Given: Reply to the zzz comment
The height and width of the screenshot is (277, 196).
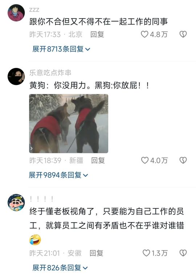Looking at the screenshot, I should coord(97,34).
